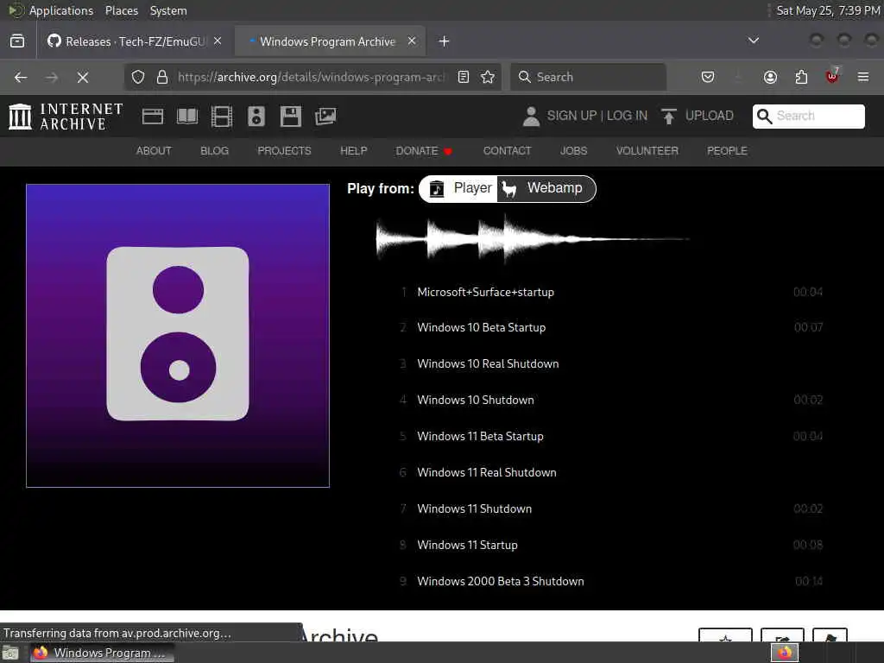Play track Windows 11 Startup

coord(612,546)
